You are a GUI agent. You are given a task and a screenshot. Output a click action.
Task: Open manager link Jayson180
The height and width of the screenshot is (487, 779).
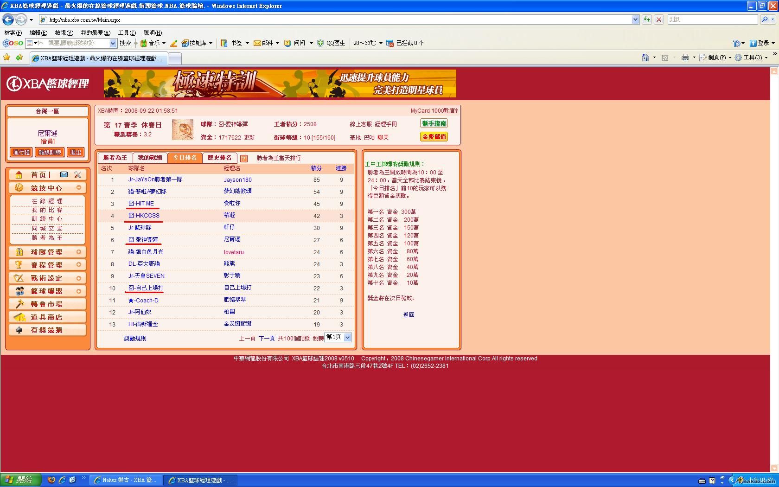point(238,179)
